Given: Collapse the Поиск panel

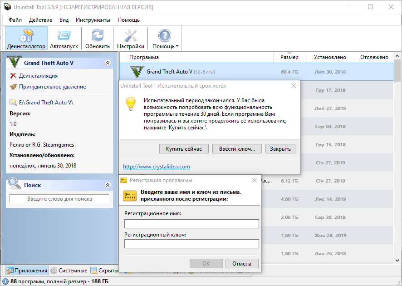Looking at the screenshot, I should 108,185.
